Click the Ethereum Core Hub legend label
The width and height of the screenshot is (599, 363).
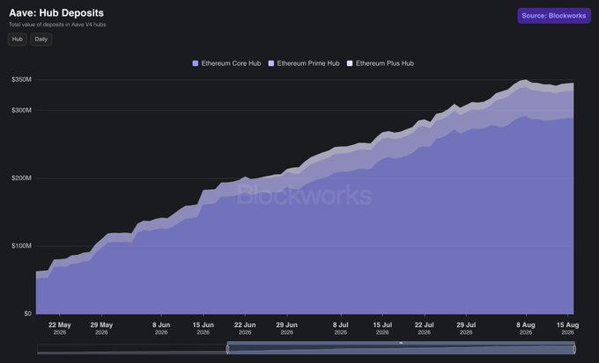pos(231,63)
